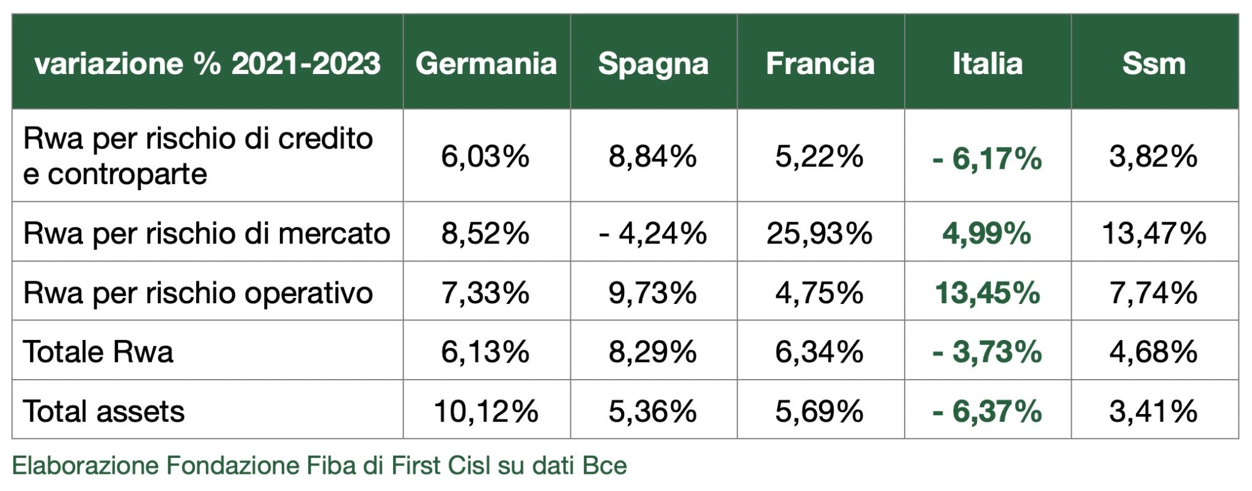
Task: Click the 10,12% Germania total assets cell
Action: pyautogui.click(x=486, y=411)
